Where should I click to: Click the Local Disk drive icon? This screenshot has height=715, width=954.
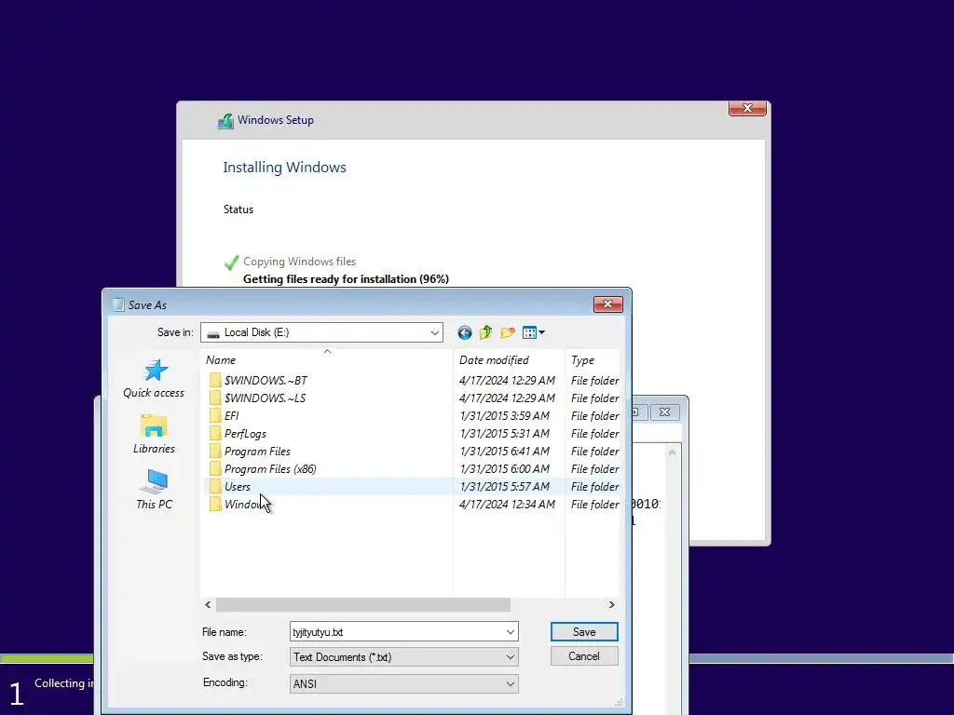click(213, 333)
